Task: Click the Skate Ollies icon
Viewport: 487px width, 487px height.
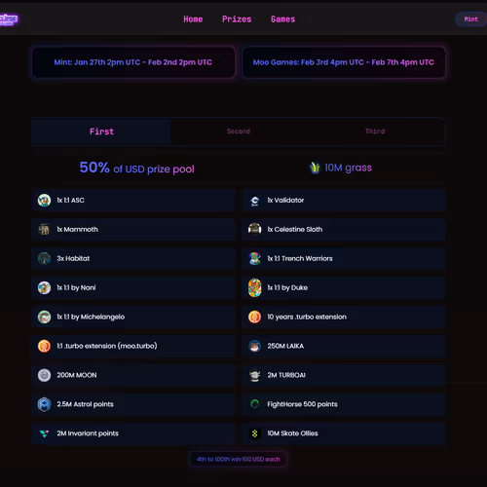Action: point(255,433)
